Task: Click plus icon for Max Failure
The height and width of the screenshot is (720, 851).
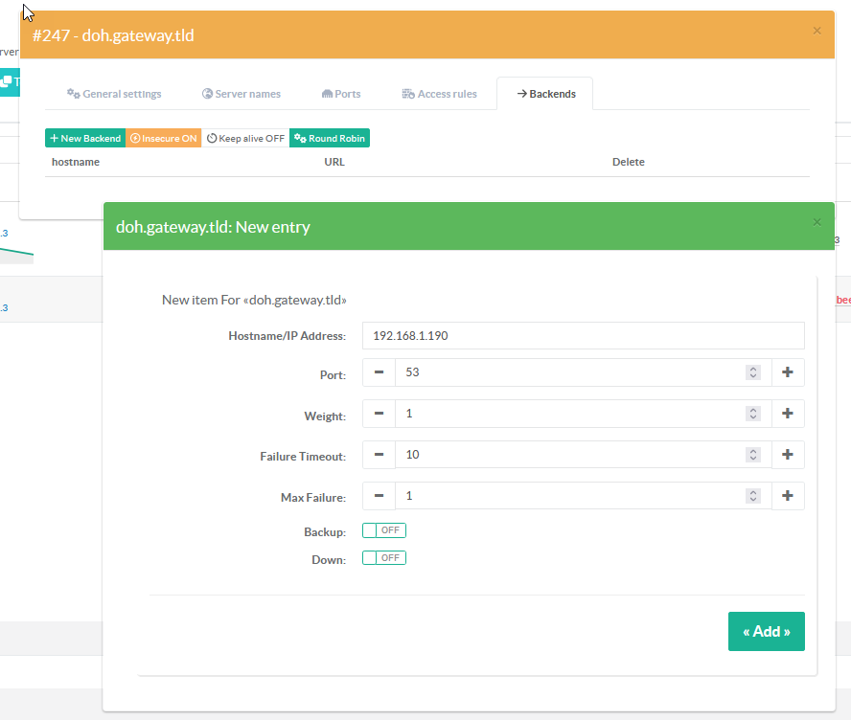Action: click(x=788, y=496)
